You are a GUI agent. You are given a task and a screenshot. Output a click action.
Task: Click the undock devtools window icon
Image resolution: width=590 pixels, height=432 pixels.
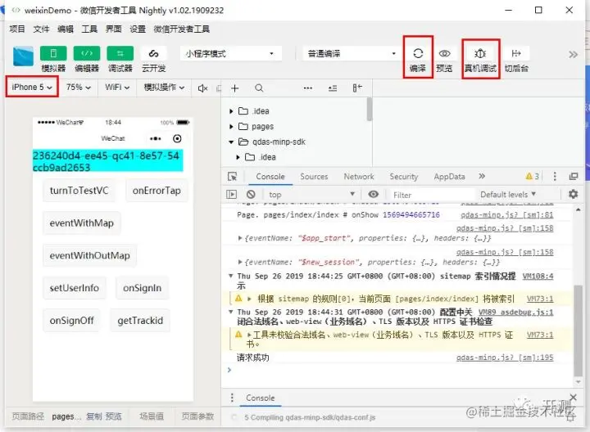click(x=574, y=177)
